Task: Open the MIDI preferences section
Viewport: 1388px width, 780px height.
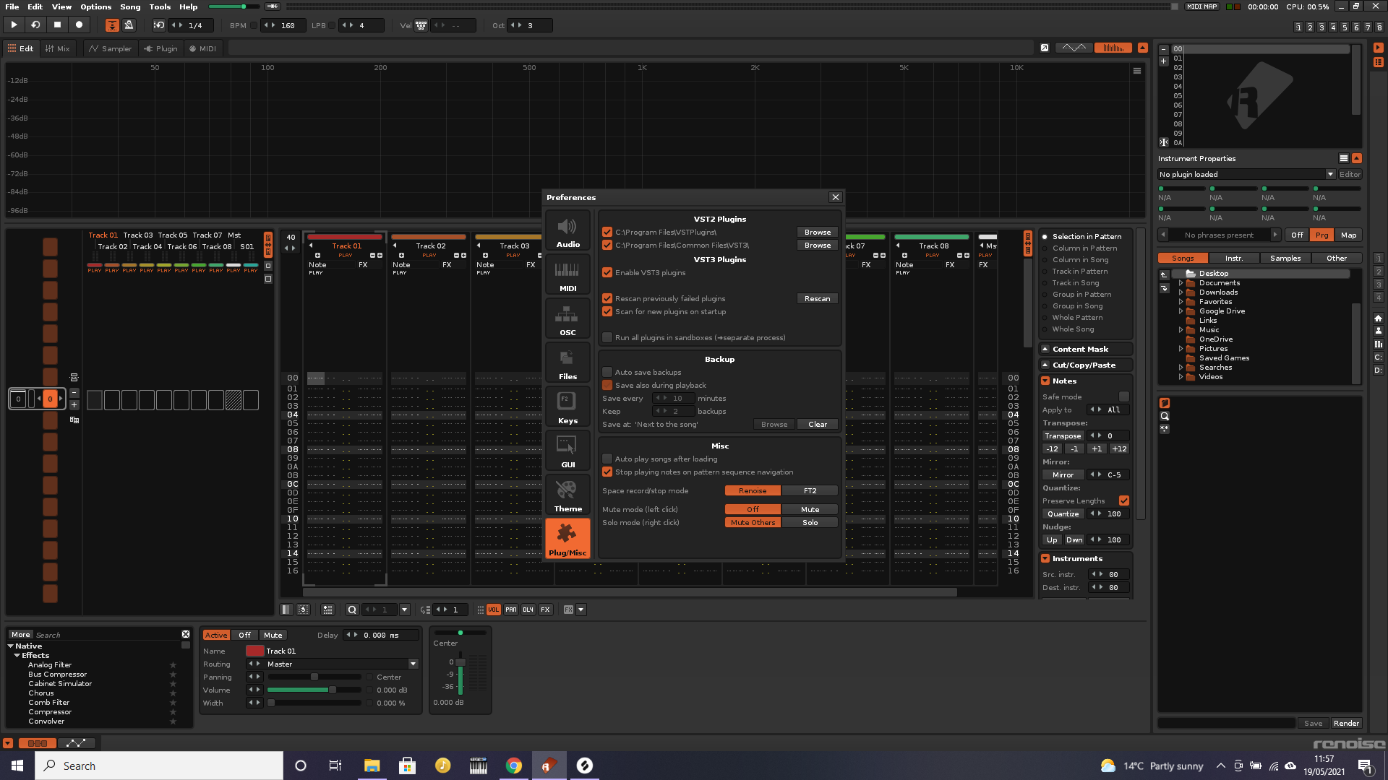Action: [567, 275]
